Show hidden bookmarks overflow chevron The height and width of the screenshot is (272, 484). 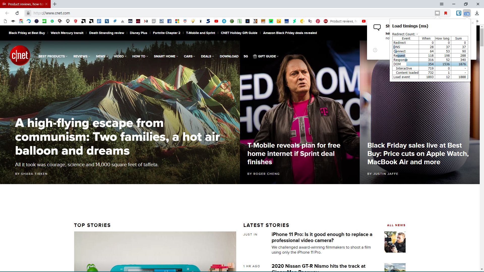(477, 21)
